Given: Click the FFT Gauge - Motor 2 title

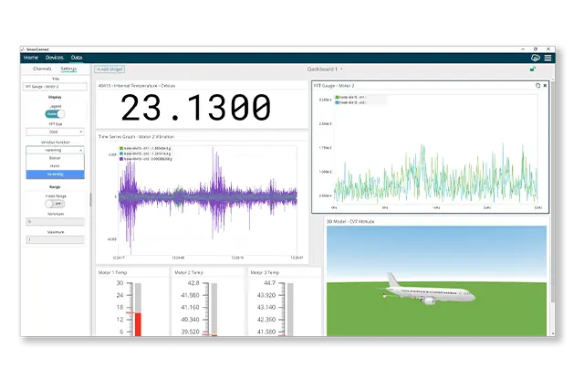Looking at the screenshot, I should (x=334, y=86).
